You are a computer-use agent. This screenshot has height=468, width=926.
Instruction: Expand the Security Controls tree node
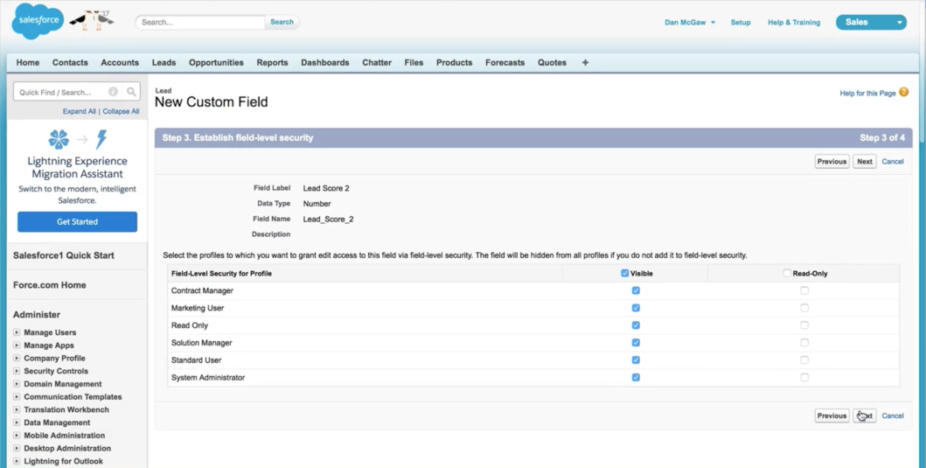click(17, 371)
